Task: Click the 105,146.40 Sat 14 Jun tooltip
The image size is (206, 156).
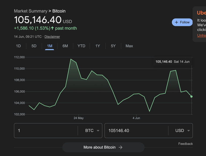Action: [172, 62]
